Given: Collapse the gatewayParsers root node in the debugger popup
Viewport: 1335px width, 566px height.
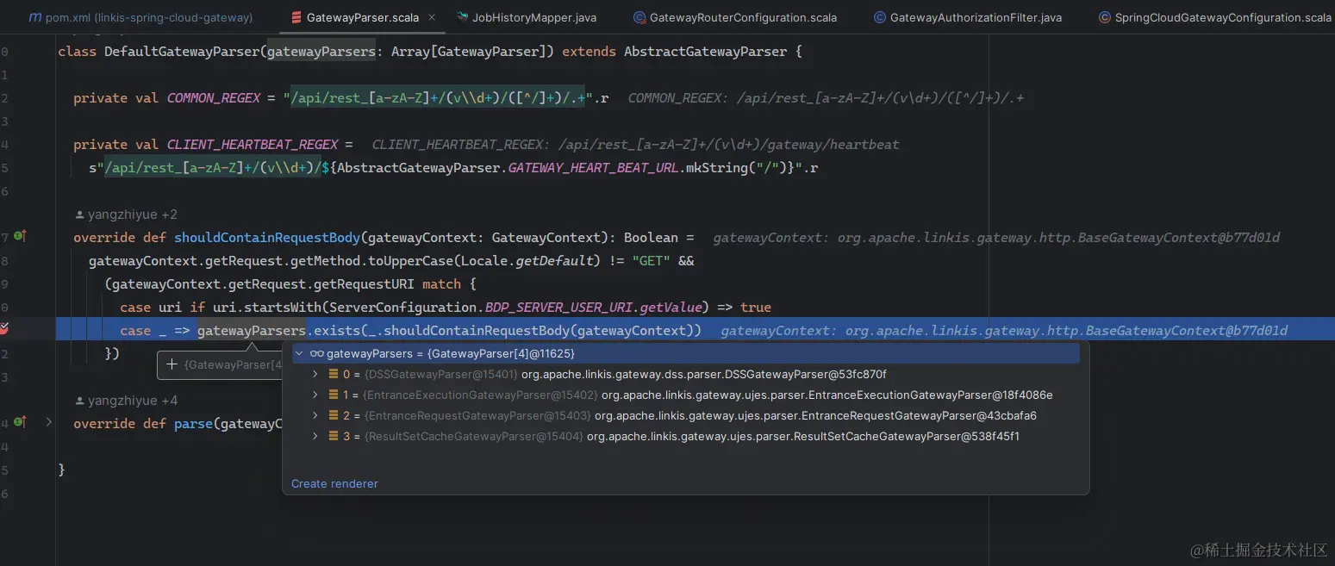Looking at the screenshot, I should click(x=299, y=353).
